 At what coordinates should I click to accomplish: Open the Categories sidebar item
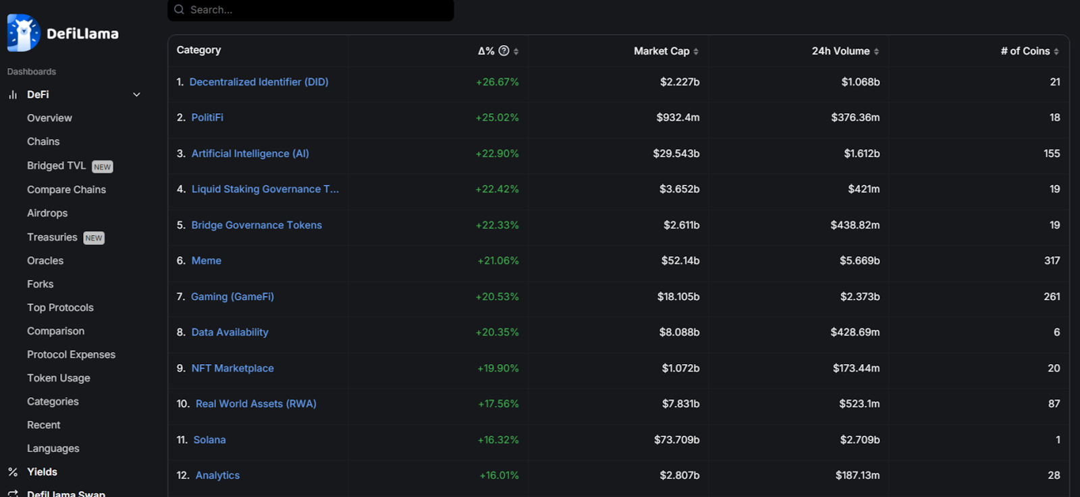tap(53, 401)
